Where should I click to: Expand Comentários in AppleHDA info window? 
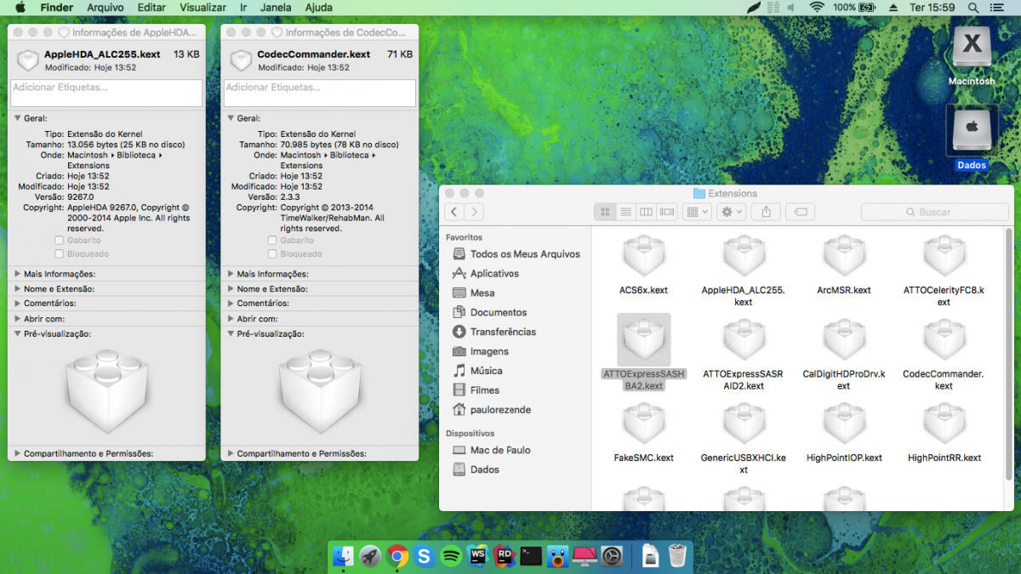[x=18, y=304]
